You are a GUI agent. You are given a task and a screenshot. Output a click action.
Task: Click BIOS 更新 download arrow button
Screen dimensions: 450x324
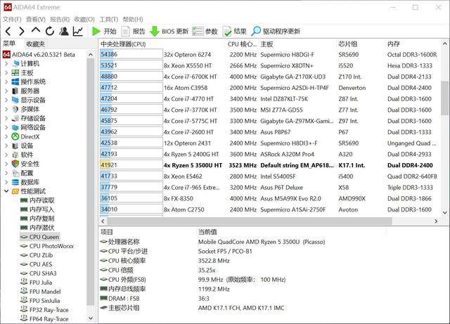169,31
